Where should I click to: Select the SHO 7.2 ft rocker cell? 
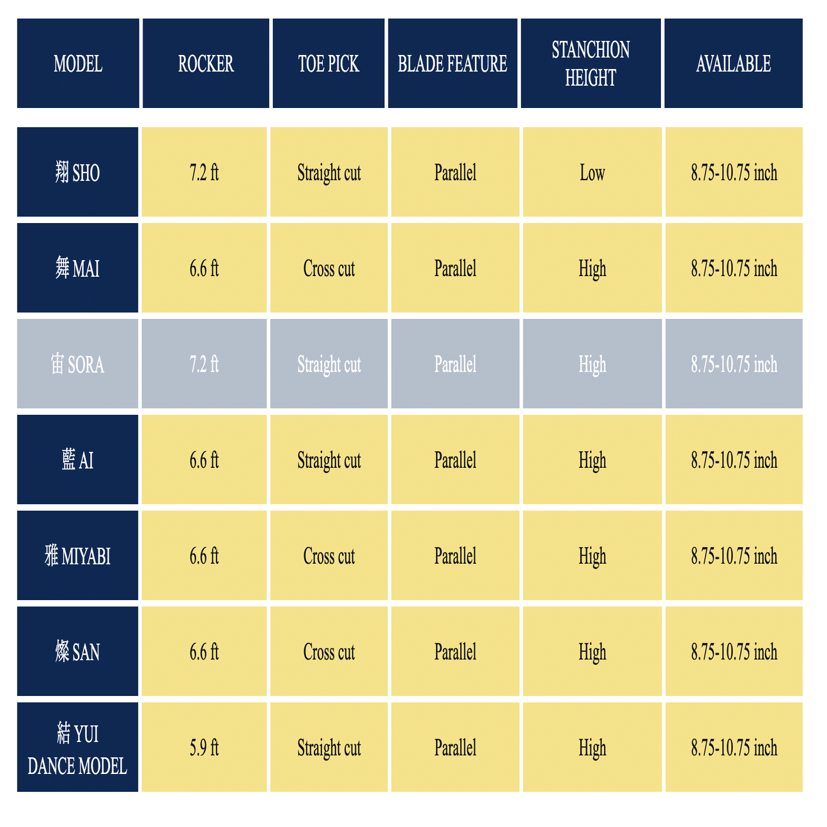coord(204,173)
